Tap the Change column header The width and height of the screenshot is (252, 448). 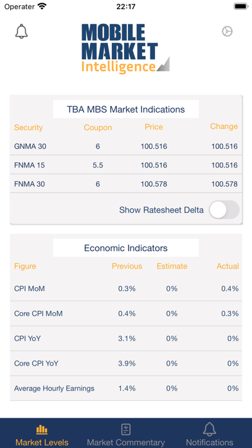(224, 126)
